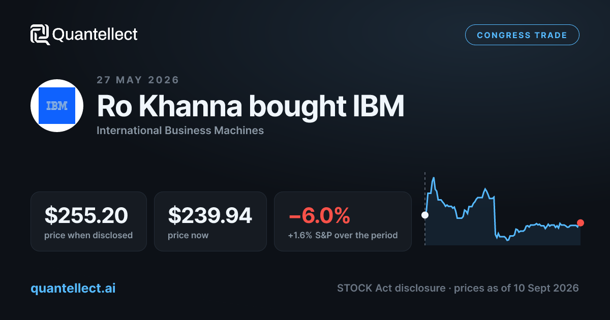Click the Quantellect brand name text
Viewport: 610px width, 320px height.
pyautogui.click(x=95, y=35)
